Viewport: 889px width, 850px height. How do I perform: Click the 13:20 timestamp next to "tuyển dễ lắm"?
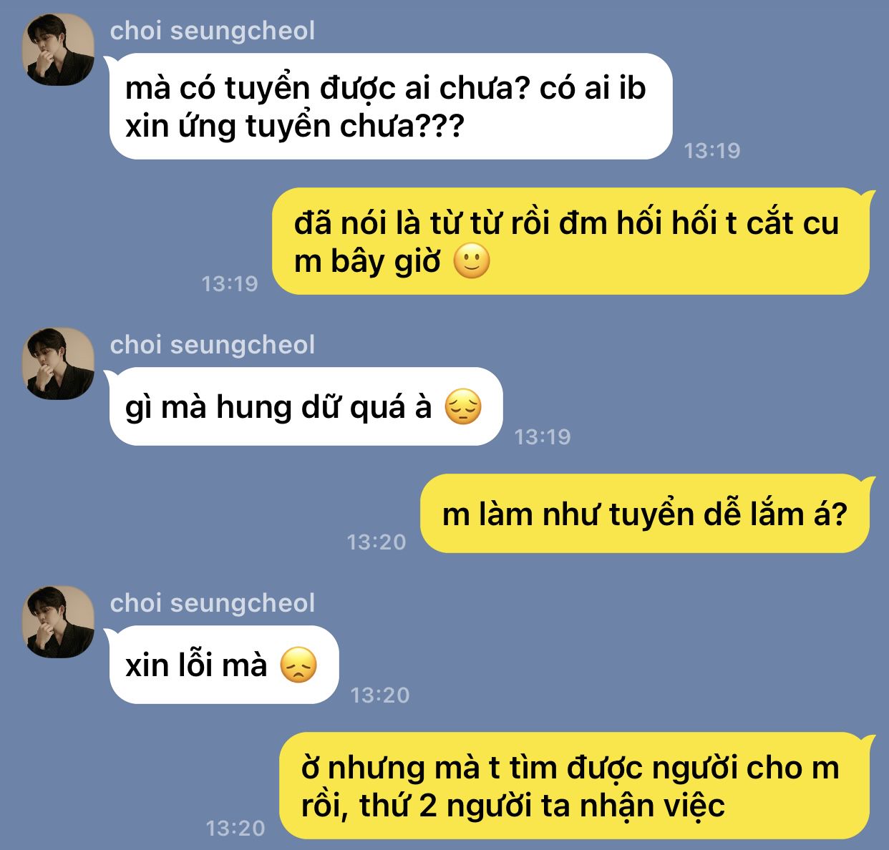click(377, 542)
